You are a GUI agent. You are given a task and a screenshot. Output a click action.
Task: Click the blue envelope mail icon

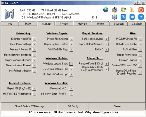[x=132, y=17]
